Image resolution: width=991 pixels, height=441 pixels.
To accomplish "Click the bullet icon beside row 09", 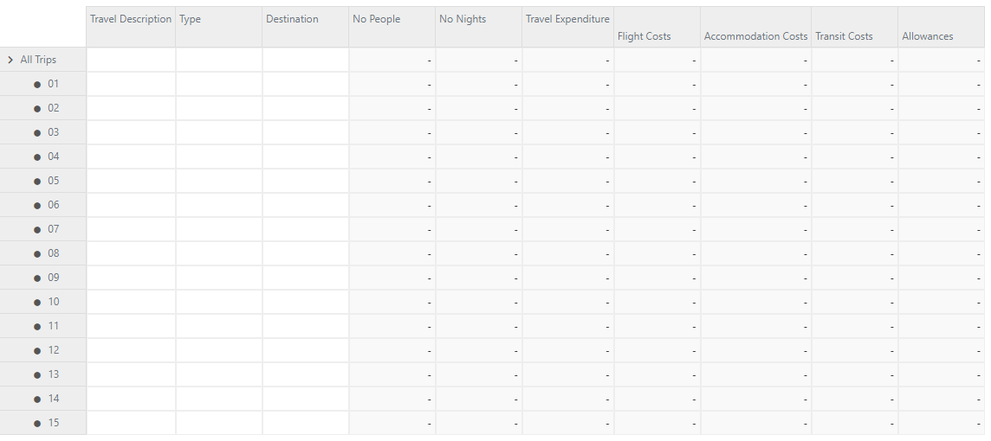I will pos(37,278).
